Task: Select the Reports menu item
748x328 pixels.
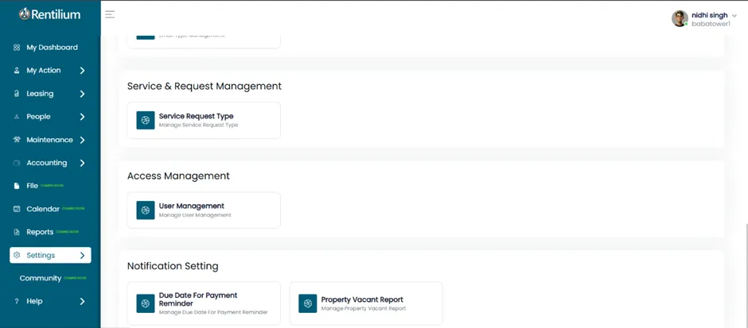Action: [50, 233]
